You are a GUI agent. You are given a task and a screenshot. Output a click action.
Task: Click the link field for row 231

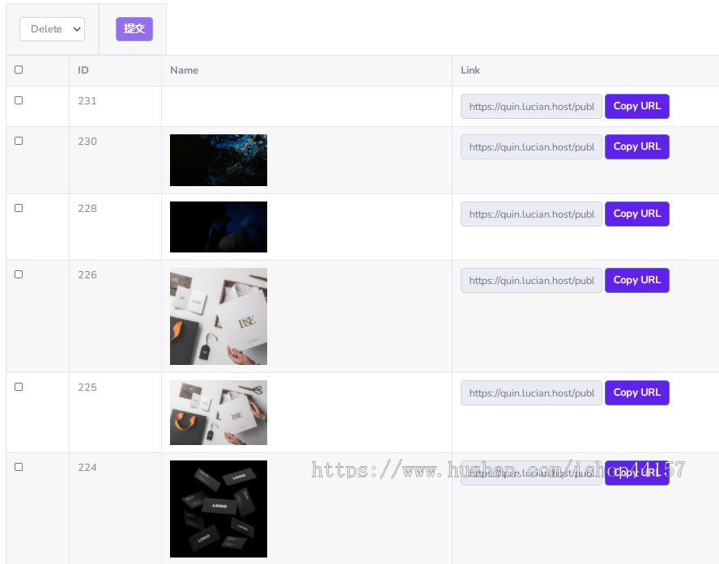pyautogui.click(x=531, y=106)
